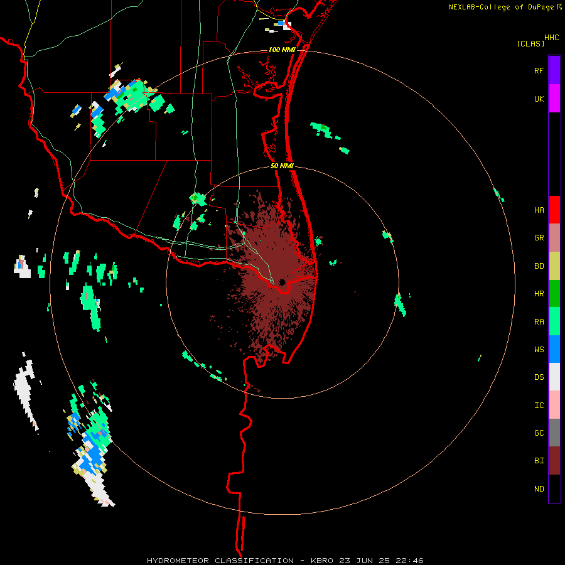Image resolution: width=565 pixels, height=565 pixels.
Task: Click the UK magenta legend swatch
Action: pos(554,99)
